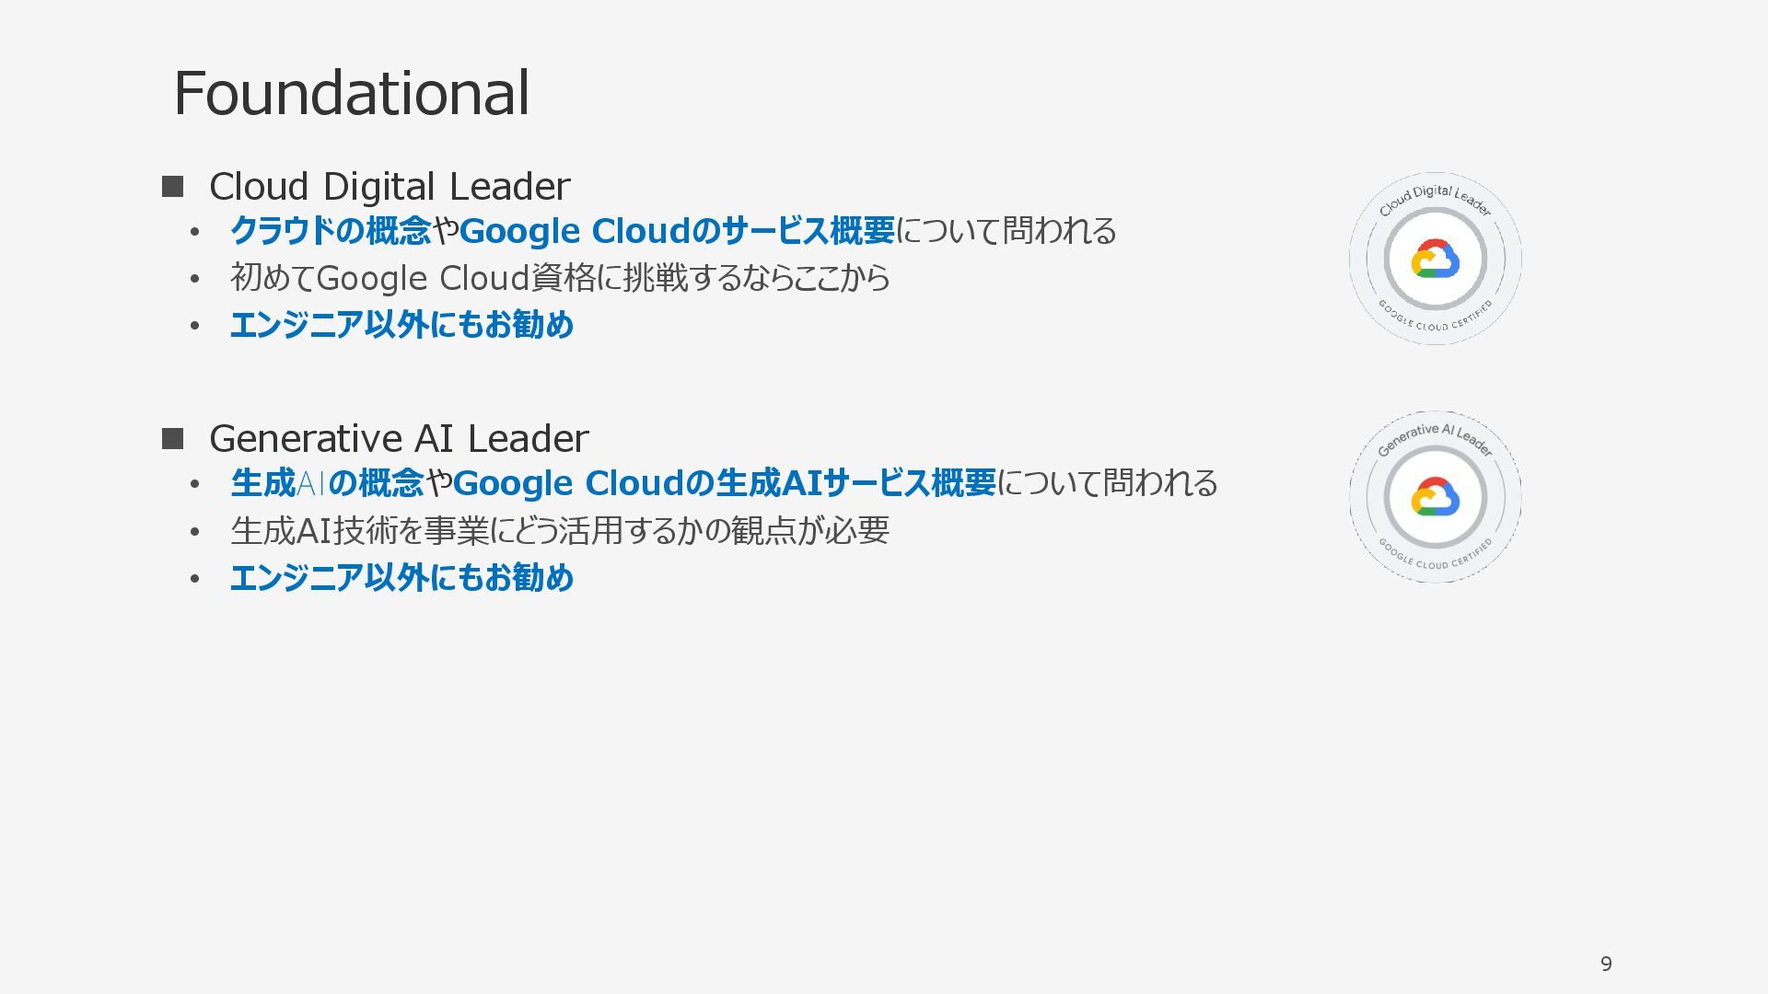The width and height of the screenshot is (1768, 994).
Task: Click the slide page number 9
Action: [1606, 964]
